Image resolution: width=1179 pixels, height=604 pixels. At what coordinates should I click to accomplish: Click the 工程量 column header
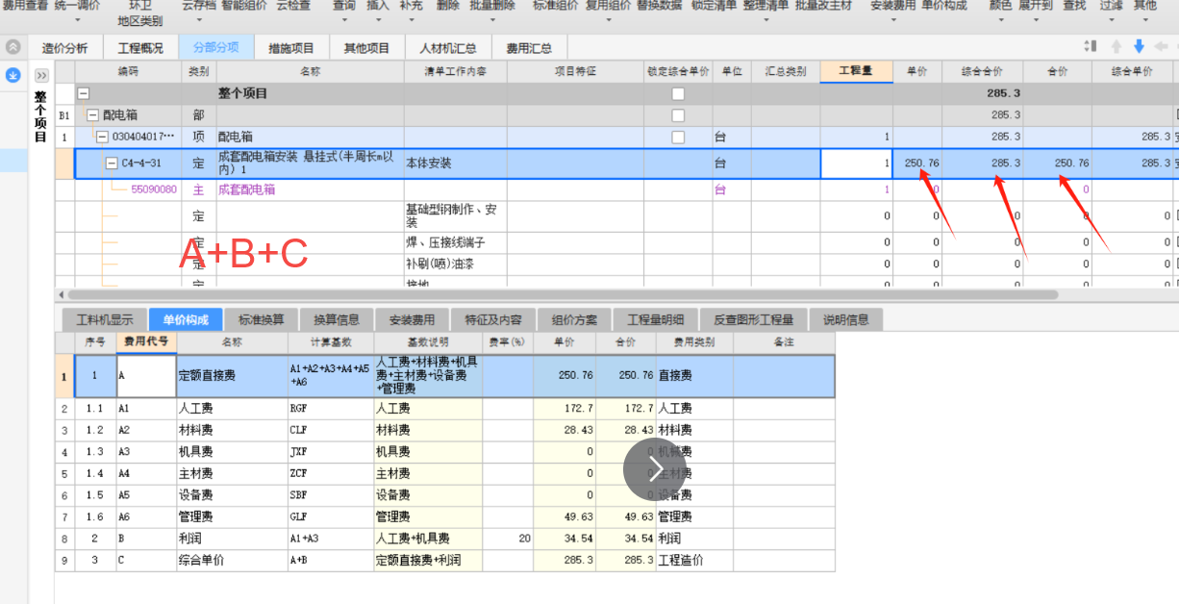[856, 71]
